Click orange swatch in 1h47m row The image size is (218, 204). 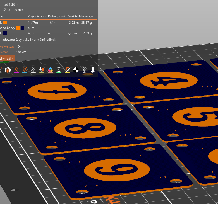coord(5,23)
